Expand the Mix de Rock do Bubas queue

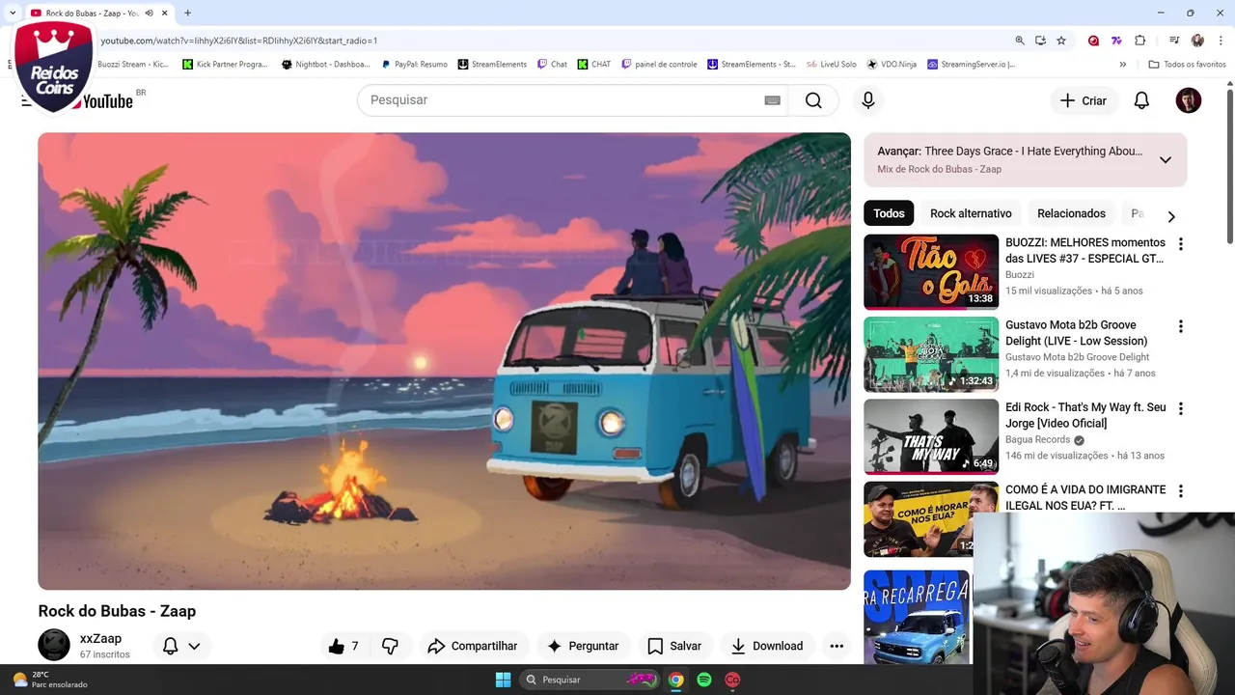1166,160
